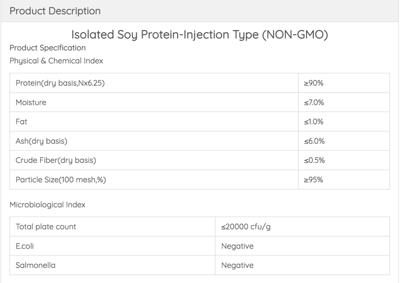Select the Salmonella row label

tap(35, 265)
